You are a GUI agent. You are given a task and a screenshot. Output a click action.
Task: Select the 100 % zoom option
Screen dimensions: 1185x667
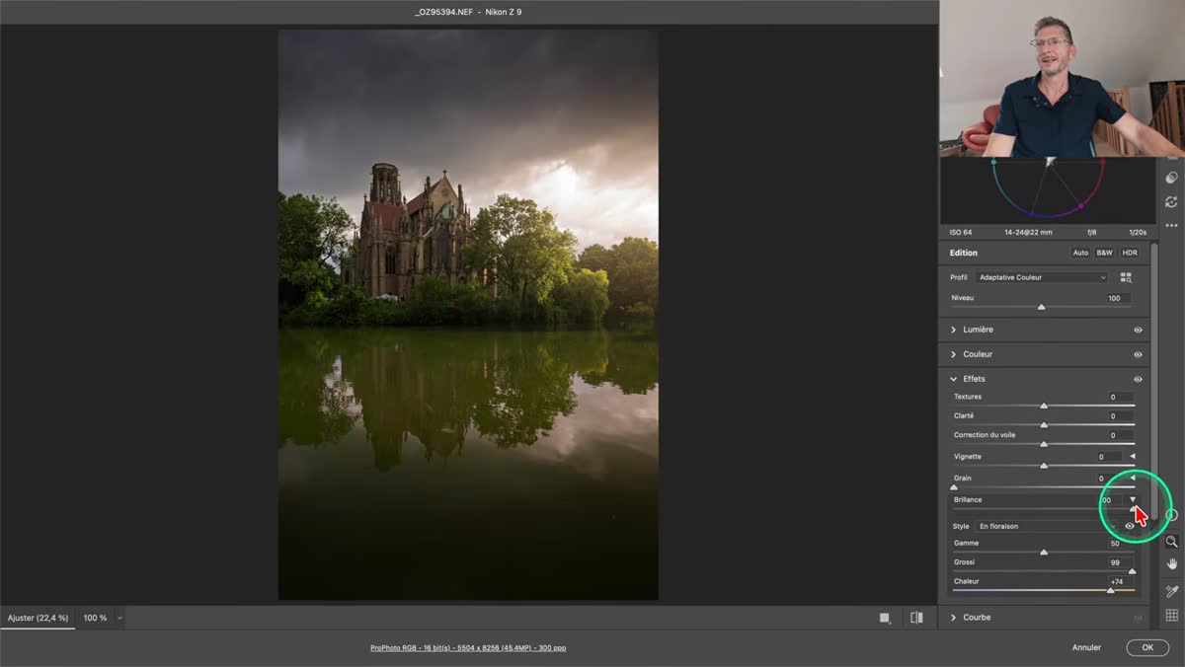click(x=95, y=618)
